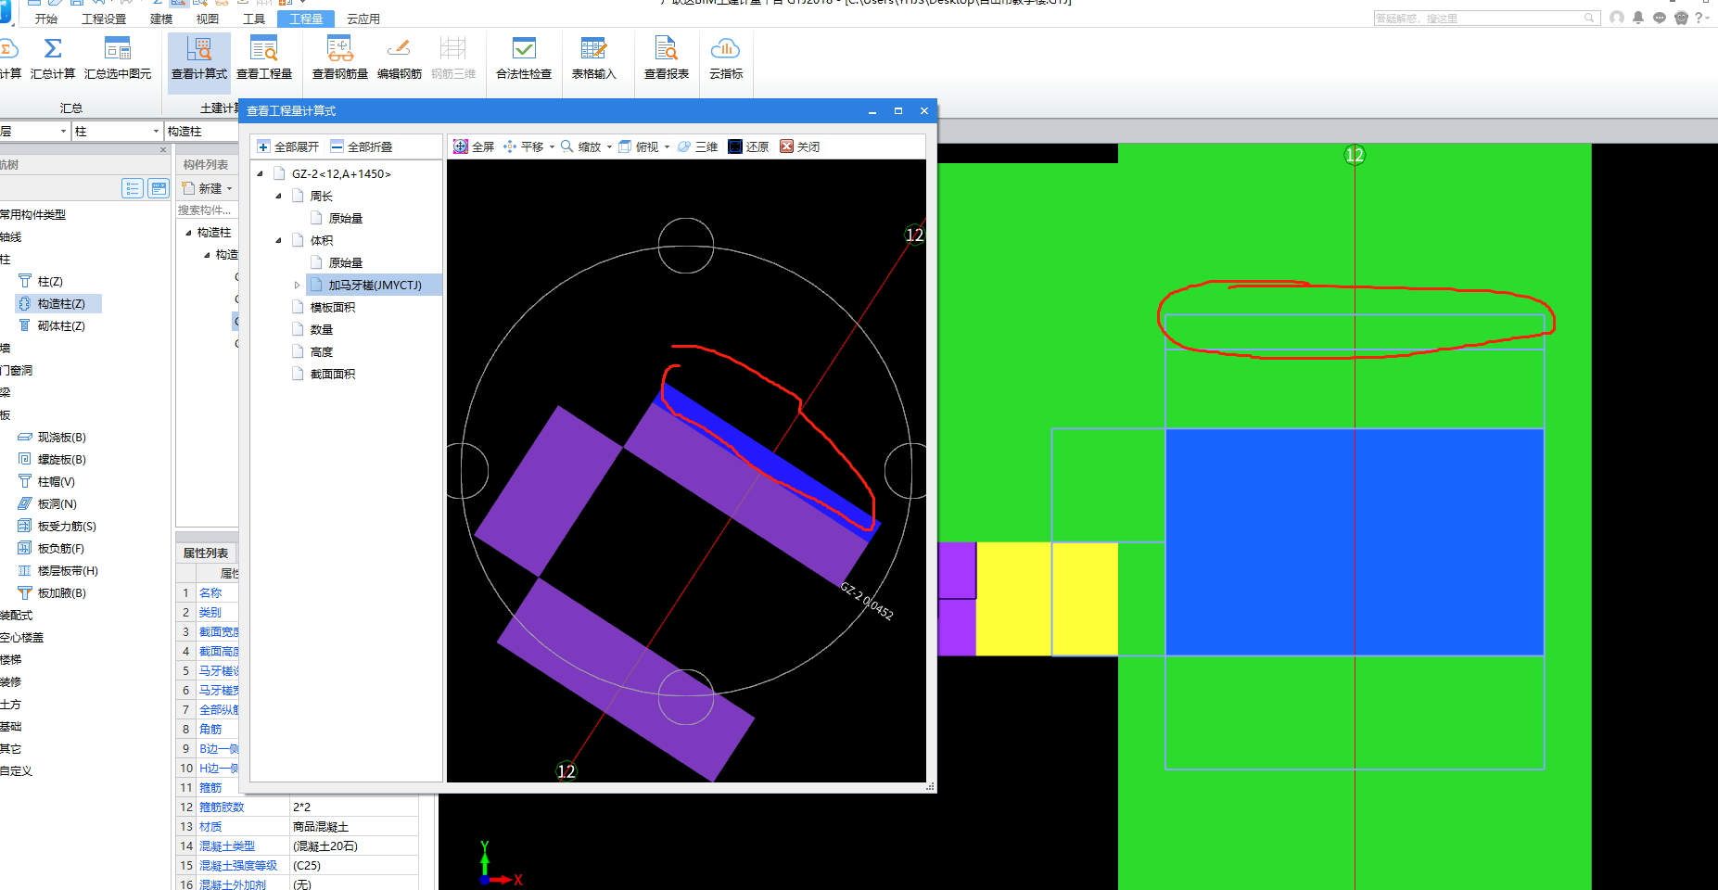The height and width of the screenshot is (890, 1718).
Task: Open the 建模 ribbon tab
Action: coord(161,19)
